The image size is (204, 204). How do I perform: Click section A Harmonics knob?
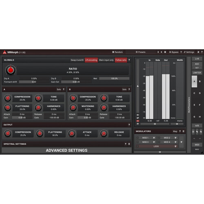38,108
